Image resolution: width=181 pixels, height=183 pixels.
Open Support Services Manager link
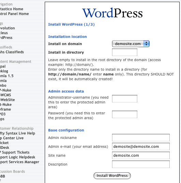pos(19,162)
